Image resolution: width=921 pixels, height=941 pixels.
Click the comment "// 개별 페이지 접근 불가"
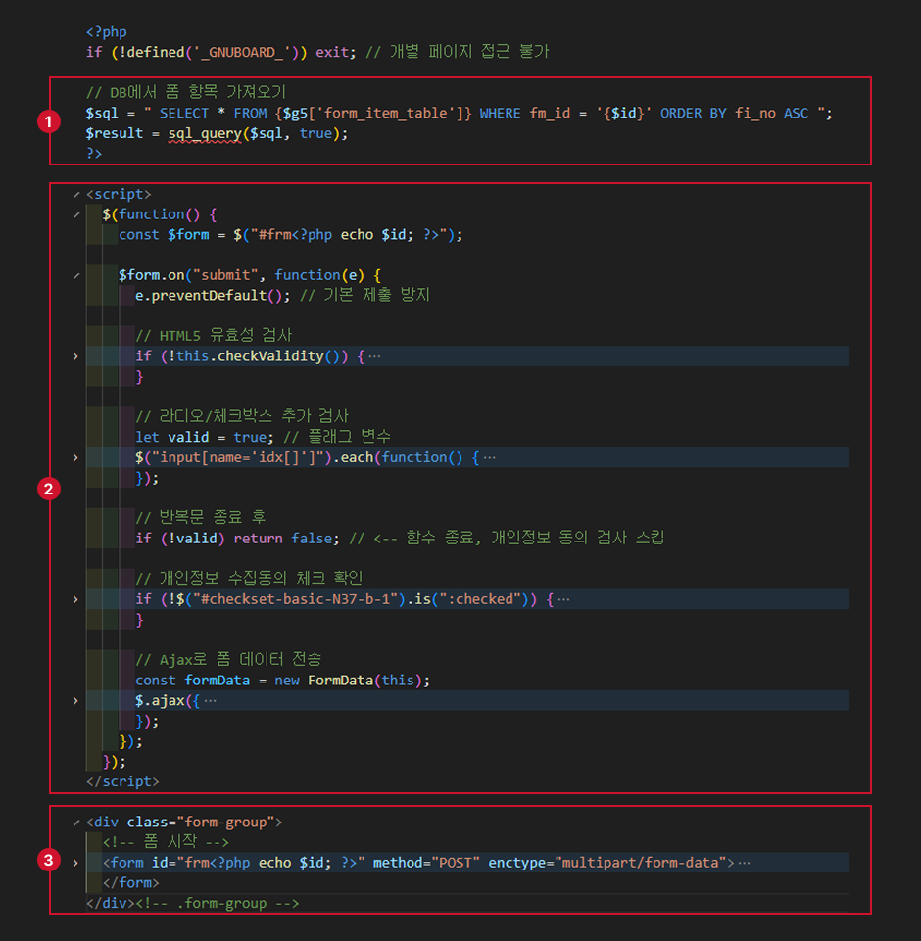point(458,52)
